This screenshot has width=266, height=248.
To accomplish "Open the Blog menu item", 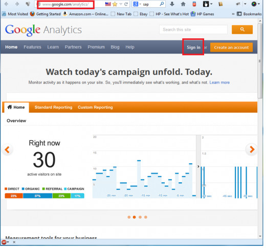I will pyautogui.click(x=115, y=47).
